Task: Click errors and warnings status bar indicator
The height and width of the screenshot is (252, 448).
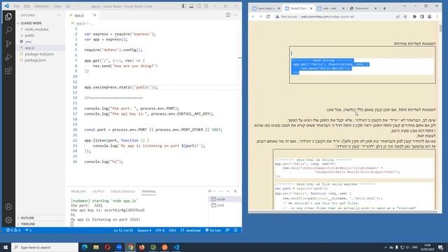Action: 13,230
